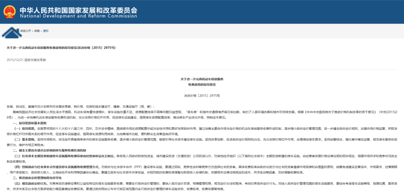404x192 pixels.
Task: Go to 政策 breadcrumb link
Action: tap(37, 31)
